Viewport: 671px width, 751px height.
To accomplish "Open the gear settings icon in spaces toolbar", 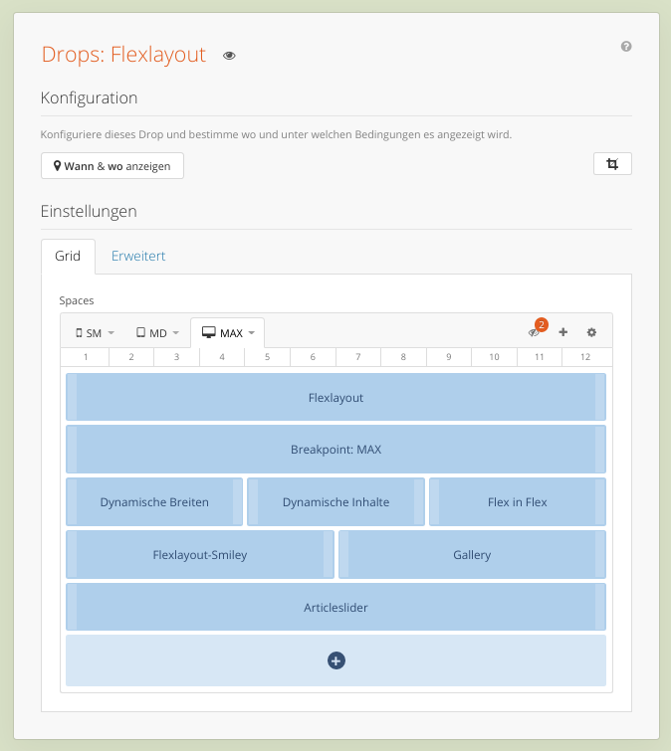I will (591, 332).
